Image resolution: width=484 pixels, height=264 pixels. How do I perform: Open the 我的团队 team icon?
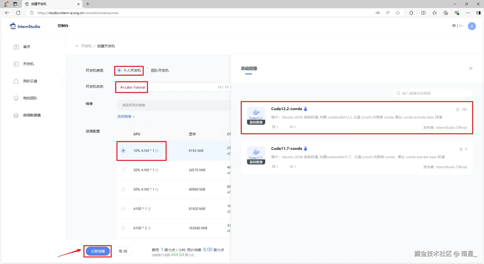coord(16,98)
